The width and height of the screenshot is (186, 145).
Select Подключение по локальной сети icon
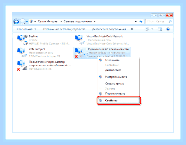[80, 53]
